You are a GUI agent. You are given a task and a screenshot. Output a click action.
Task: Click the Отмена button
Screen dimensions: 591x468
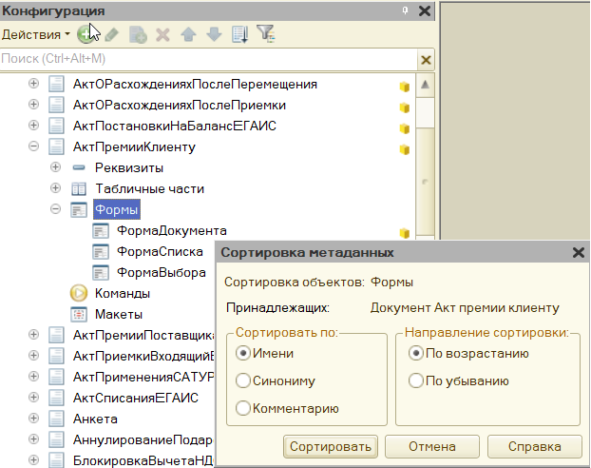tap(432, 446)
